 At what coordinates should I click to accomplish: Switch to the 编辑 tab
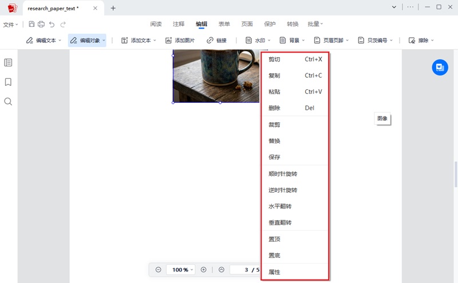point(202,24)
